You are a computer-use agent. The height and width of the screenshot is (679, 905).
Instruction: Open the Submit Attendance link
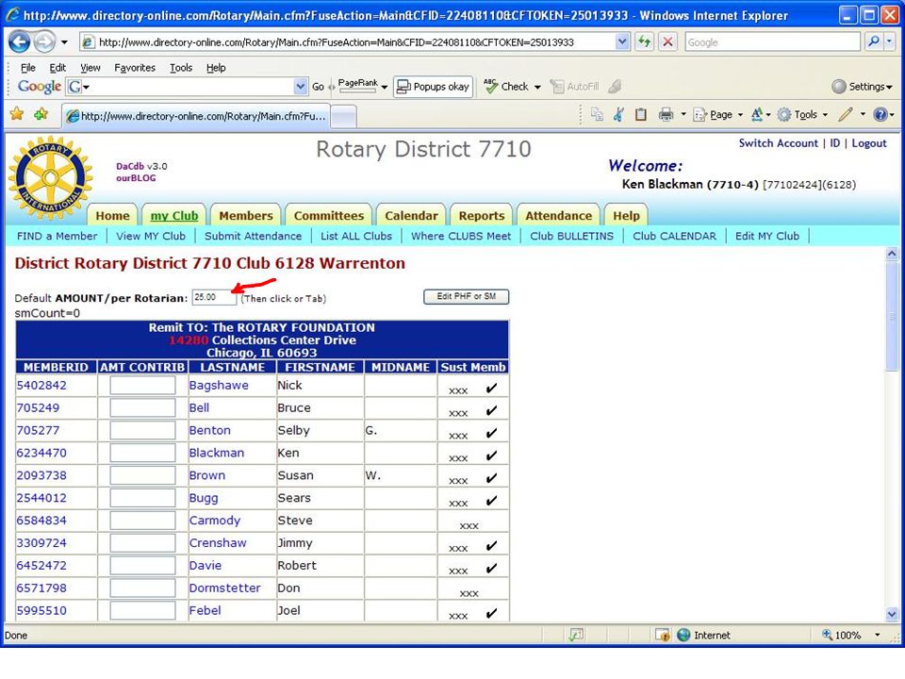[x=253, y=236]
